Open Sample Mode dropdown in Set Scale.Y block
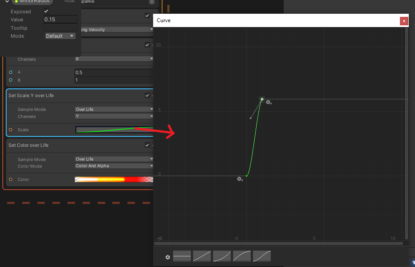Image resolution: width=415 pixels, height=267 pixels. coord(114,109)
